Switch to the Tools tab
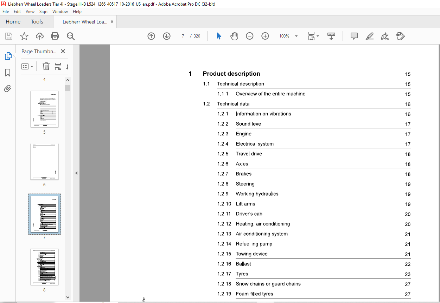 [37, 22]
